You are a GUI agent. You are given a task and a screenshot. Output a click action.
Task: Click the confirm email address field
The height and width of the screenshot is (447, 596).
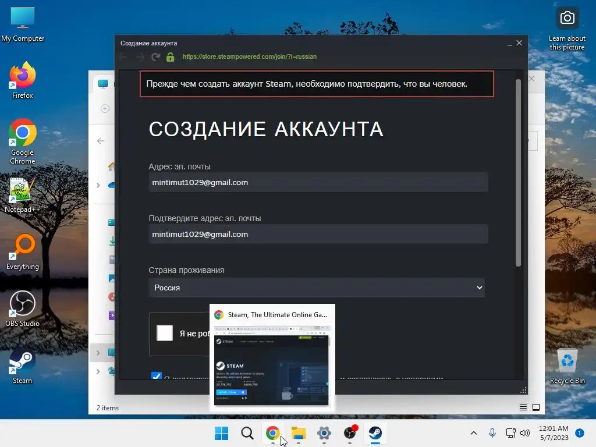(318, 234)
